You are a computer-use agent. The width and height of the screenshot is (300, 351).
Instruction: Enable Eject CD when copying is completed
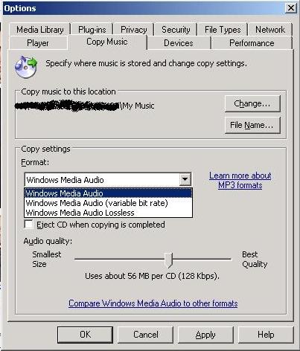point(29,225)
